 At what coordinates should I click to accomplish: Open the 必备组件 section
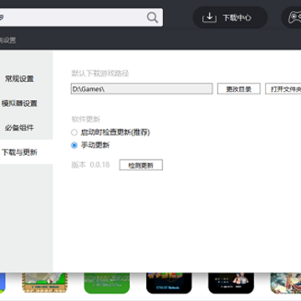coord(19,128)
